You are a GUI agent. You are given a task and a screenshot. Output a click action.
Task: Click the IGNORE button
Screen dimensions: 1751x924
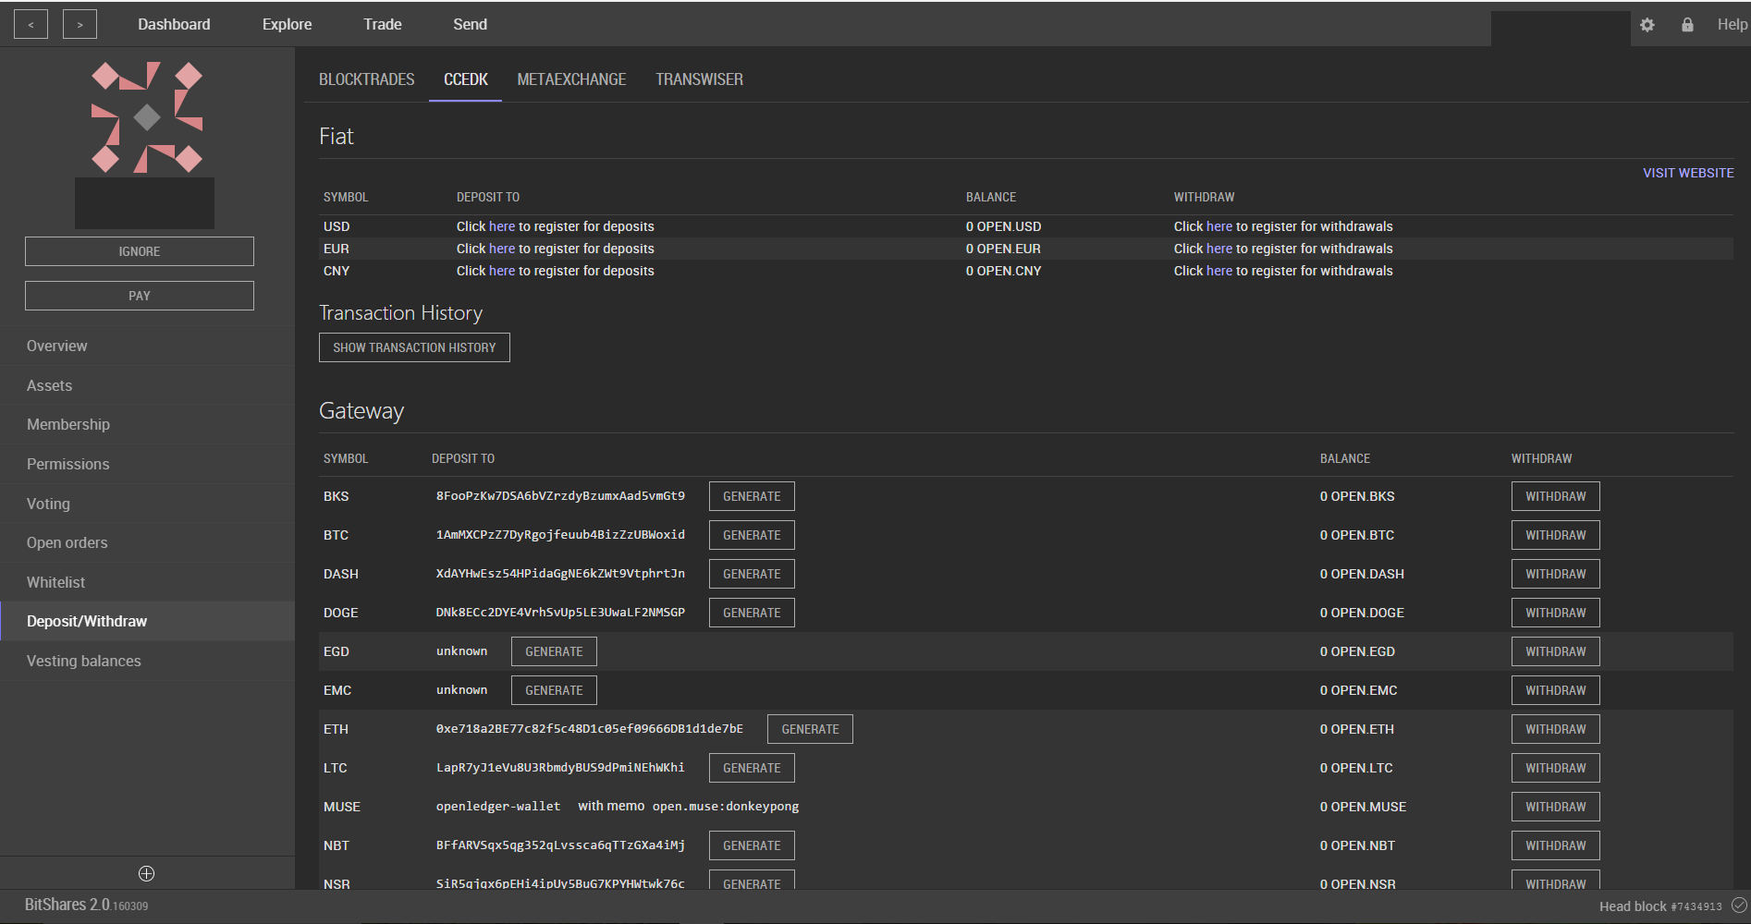[140, 251]
